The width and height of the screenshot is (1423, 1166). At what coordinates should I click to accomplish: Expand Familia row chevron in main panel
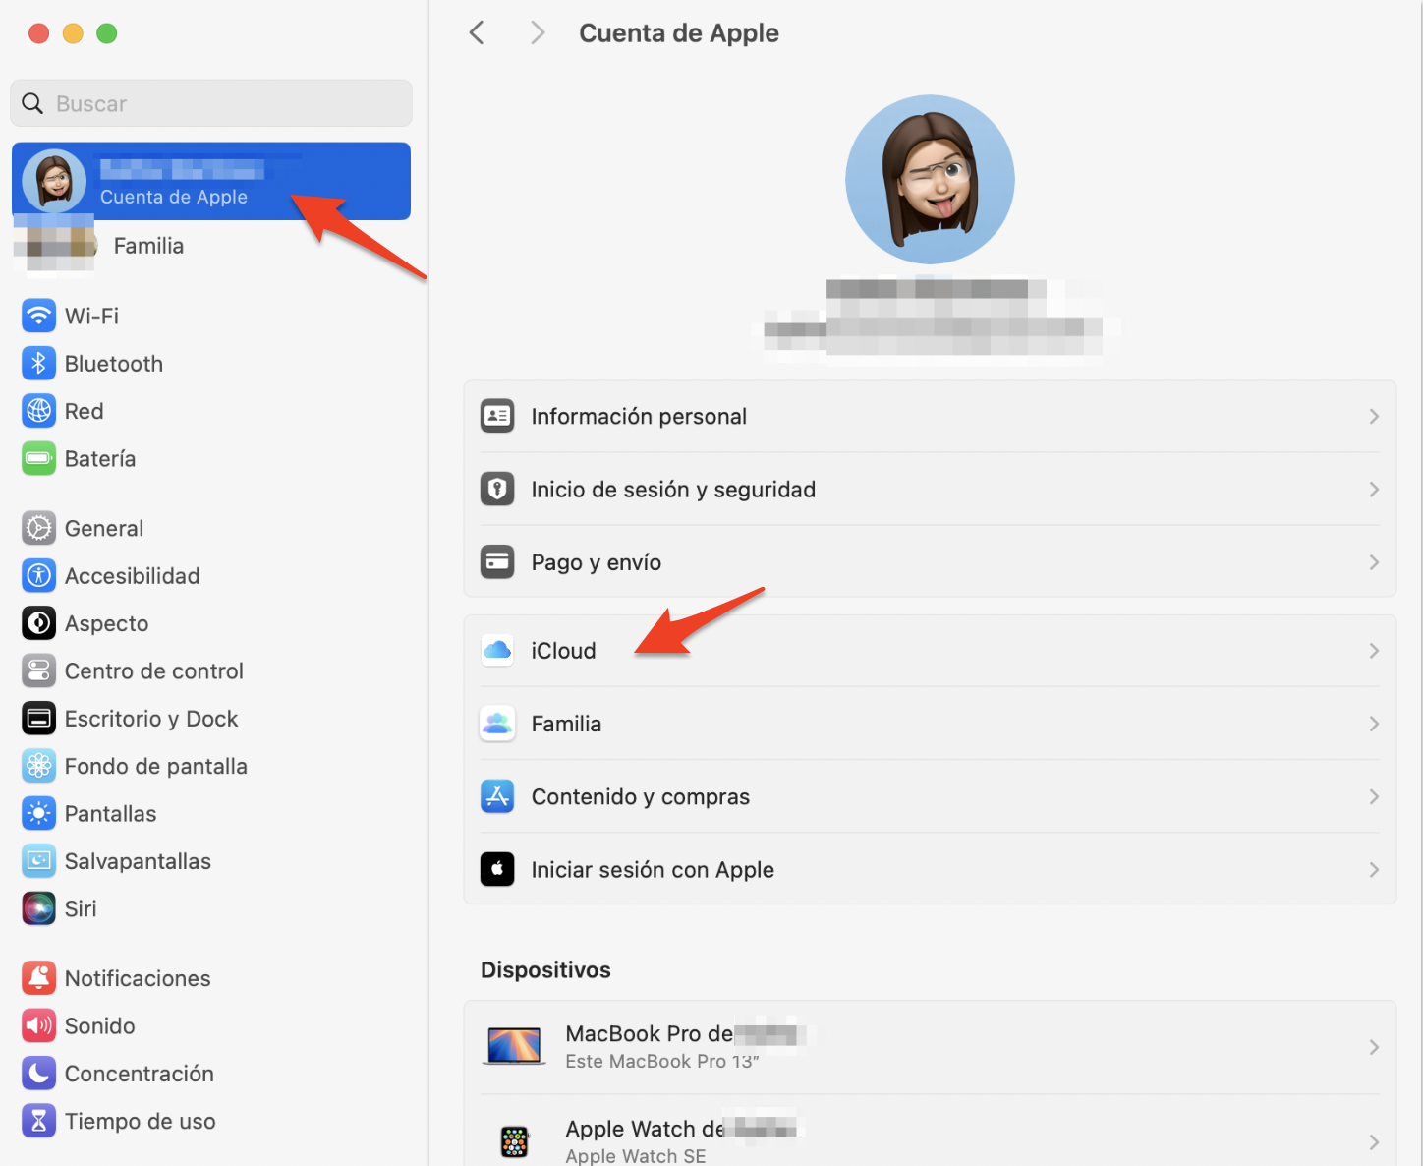pyautogui.click(x=1374, y=724)
